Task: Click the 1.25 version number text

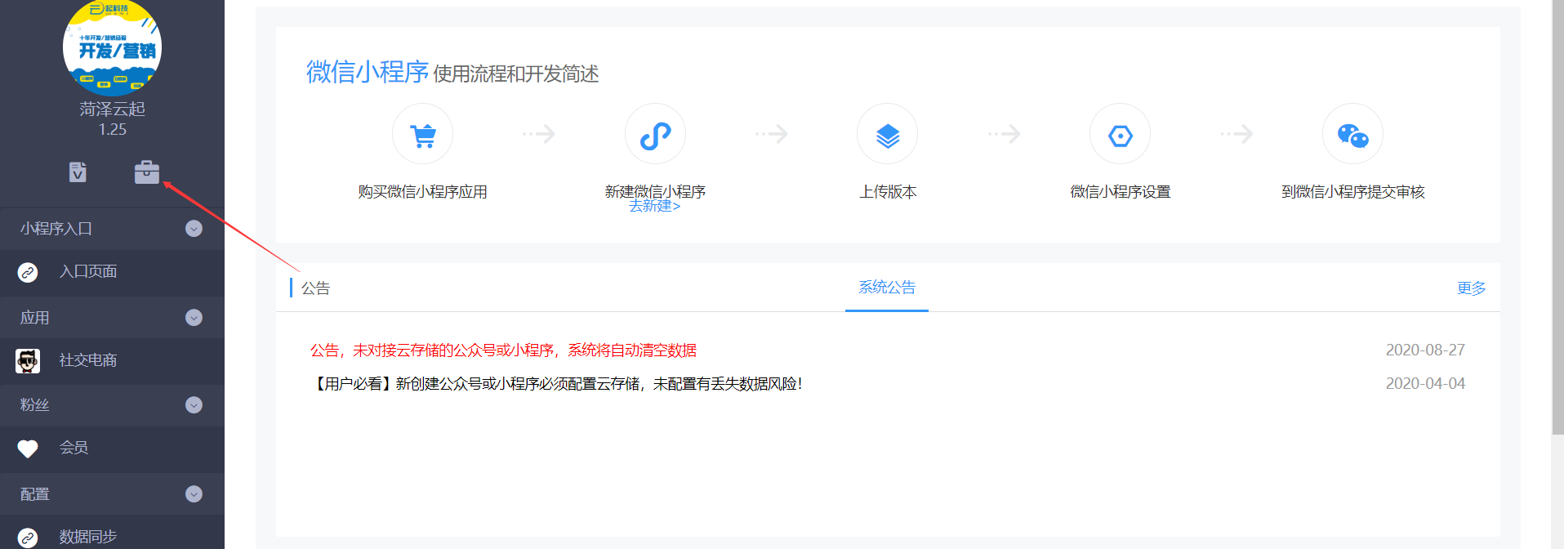Action: (113, 130)
